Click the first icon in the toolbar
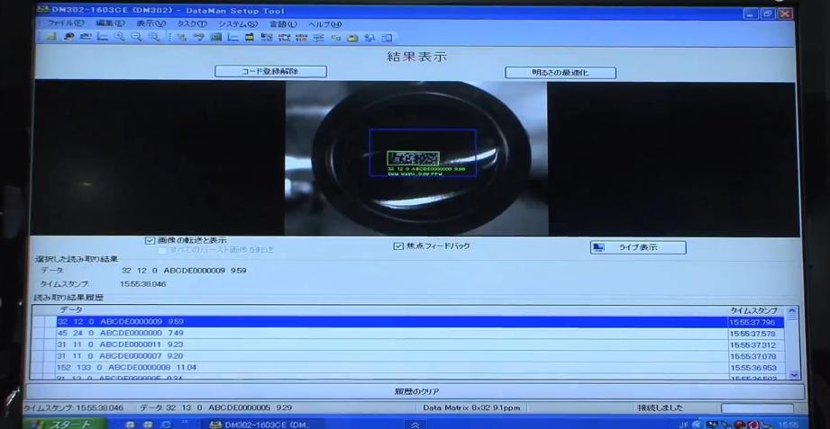This screenshot has height=429, width=830. tap(51, 38)
